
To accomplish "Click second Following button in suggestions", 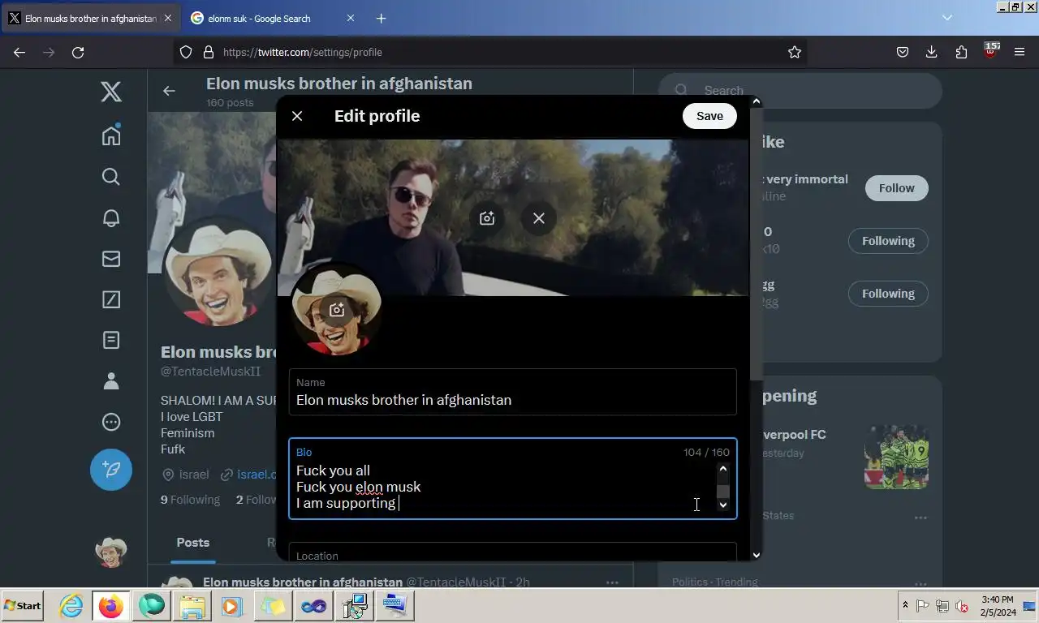I will [x=888, y=294].
